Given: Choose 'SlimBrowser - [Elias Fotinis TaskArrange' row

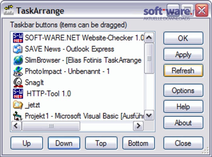Looking at the screenshot, I should tap(83, 60).
